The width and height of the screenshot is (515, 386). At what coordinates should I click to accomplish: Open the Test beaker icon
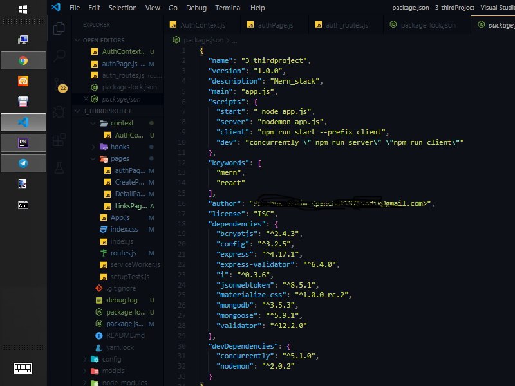(59, 168)
